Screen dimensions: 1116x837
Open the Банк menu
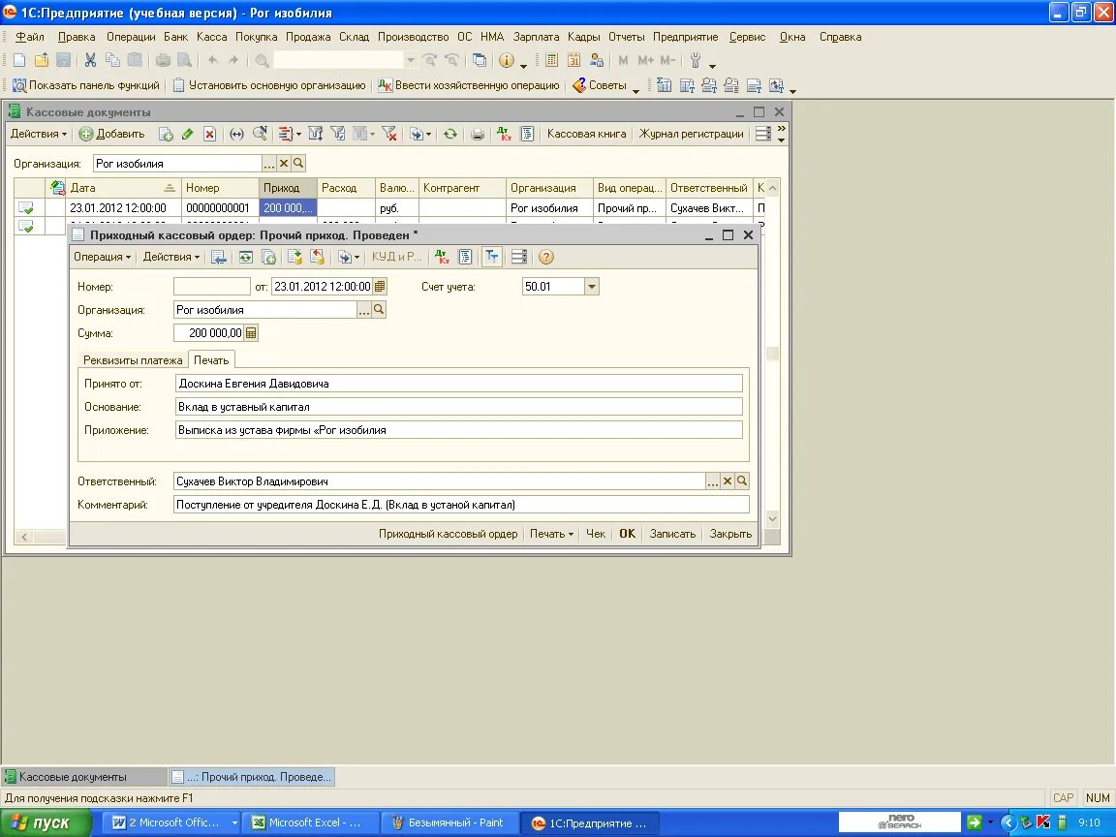pyautogui.click(x=175, y=37)
